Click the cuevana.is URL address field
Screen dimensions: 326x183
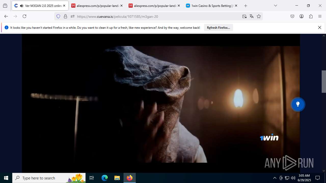158,16
